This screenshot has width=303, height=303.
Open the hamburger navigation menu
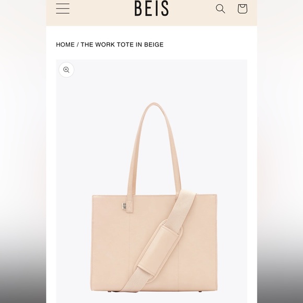63,9
